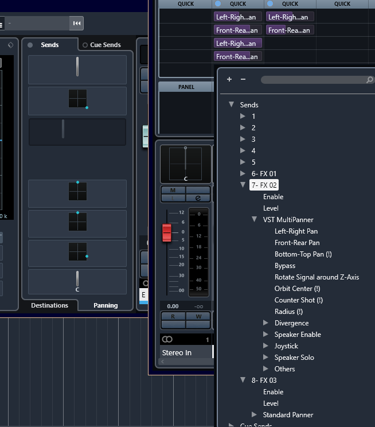This screenshot has width=375, height=427.
Task: Select Level under 7- FX 02
Action: pyautogui.click(x=271, y=208)
